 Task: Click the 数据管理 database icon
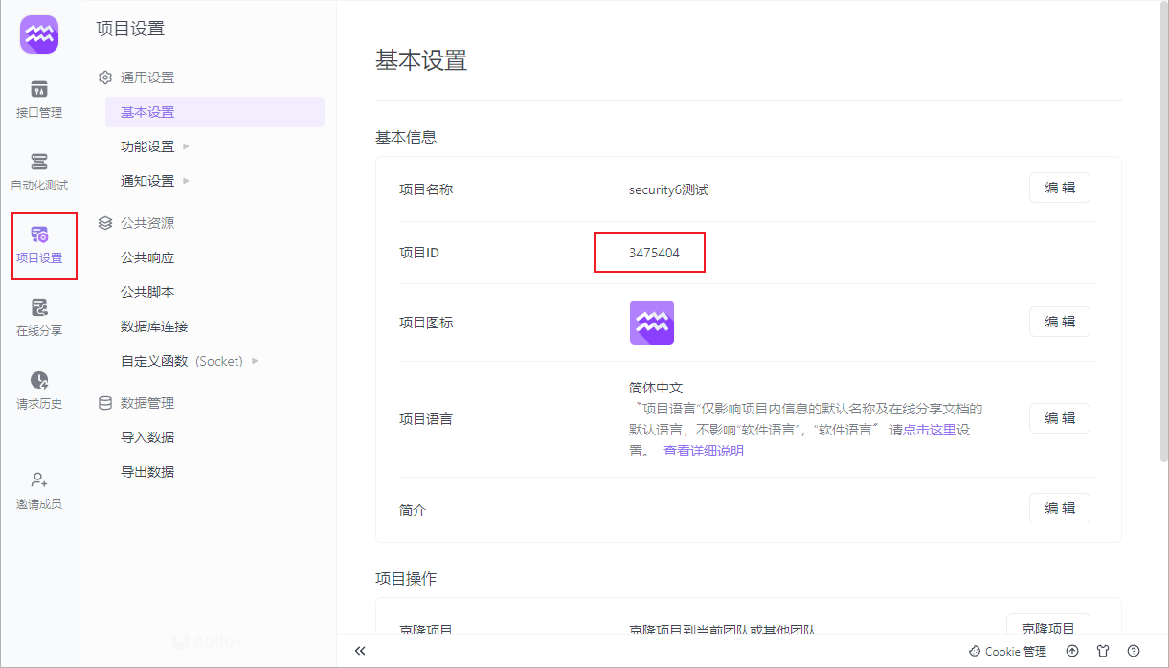pos(105,403)
